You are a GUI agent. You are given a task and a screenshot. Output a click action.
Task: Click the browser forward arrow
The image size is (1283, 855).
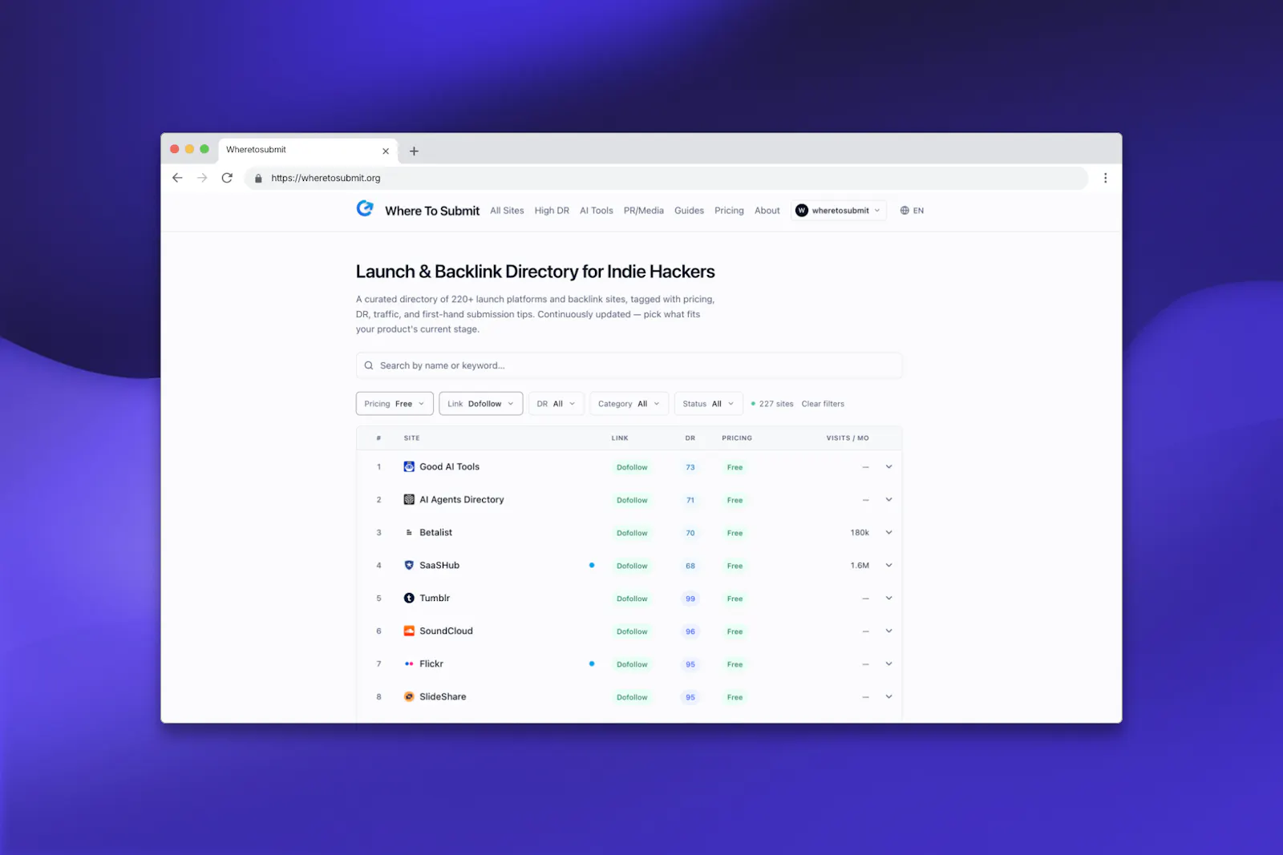(202, 178)
